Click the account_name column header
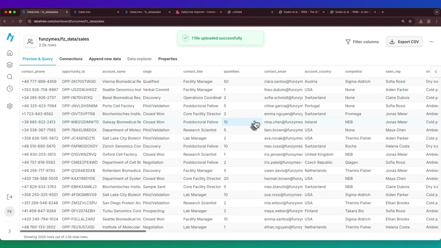Viewport: 441px width, 248px height. pyautogui.click(x=114, y=72)
